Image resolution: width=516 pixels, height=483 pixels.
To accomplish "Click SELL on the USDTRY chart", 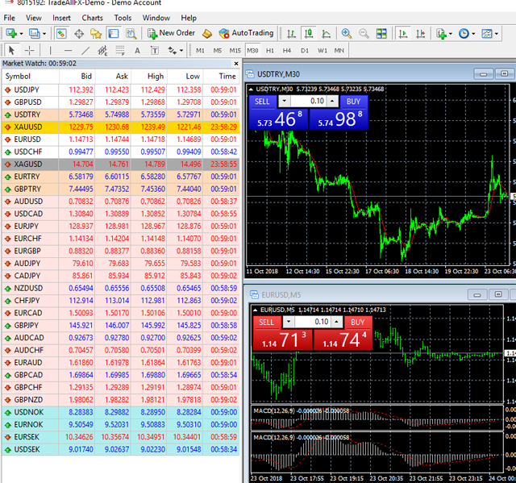I will 262,102.
